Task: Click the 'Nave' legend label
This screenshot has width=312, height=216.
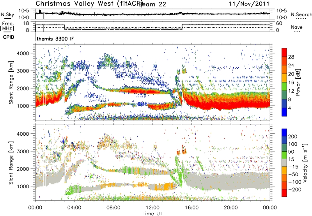Action: coord(297,27)
